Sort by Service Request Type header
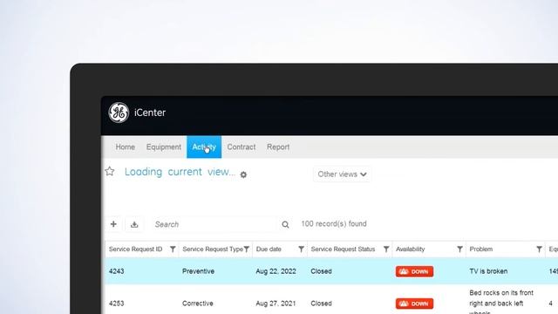 pyautogui.click(x=213, y=249)
